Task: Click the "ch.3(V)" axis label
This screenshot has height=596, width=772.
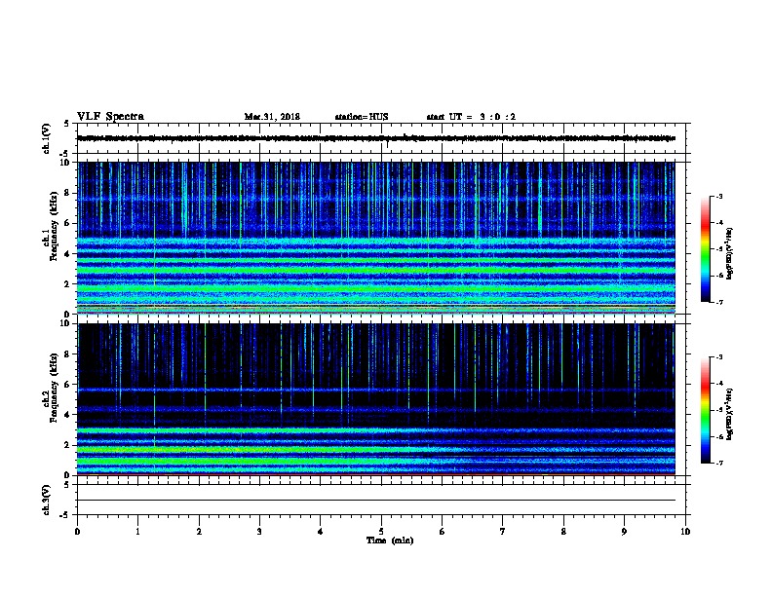Action: [x=47, y=500]
